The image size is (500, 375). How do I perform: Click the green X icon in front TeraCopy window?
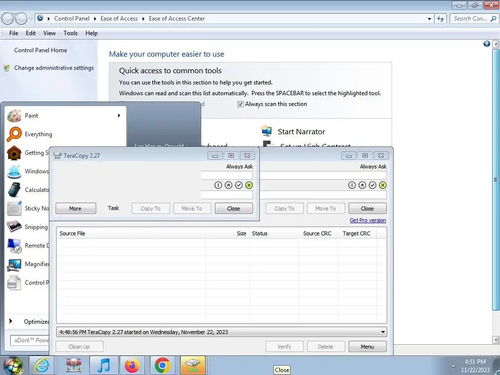click(x=249, y=185)
